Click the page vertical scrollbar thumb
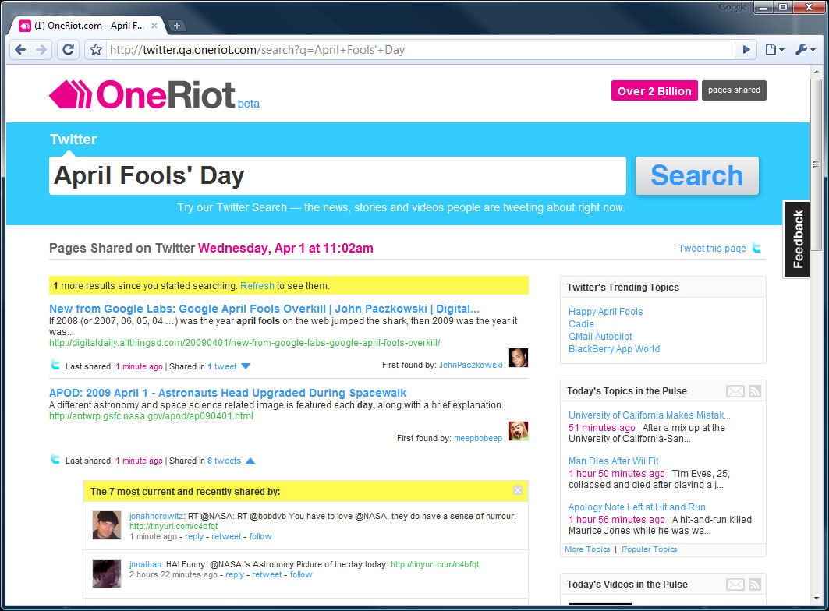Screen dimensions: 829x611 pyautogui.click(x=816, y=164)
